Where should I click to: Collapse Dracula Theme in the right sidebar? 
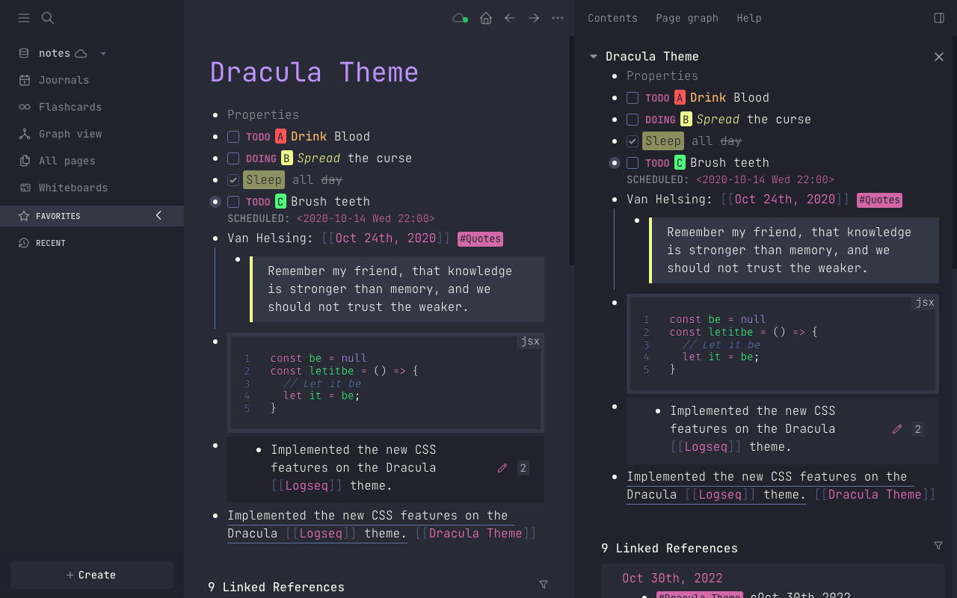point(593,56)
